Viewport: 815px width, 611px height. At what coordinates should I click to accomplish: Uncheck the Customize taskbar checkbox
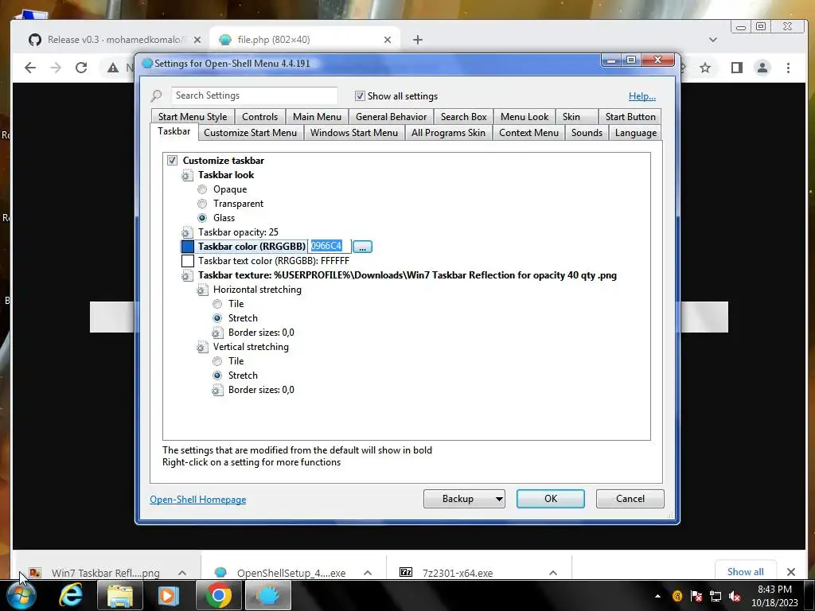tap(172, 160)
